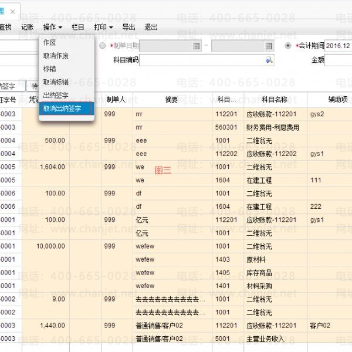352x352 pixels.
Task: Click the account code 1403 cell
Action: [x=228, y=259]
